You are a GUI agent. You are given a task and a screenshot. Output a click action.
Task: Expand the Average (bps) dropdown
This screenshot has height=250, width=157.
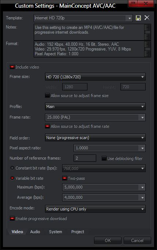104,198
